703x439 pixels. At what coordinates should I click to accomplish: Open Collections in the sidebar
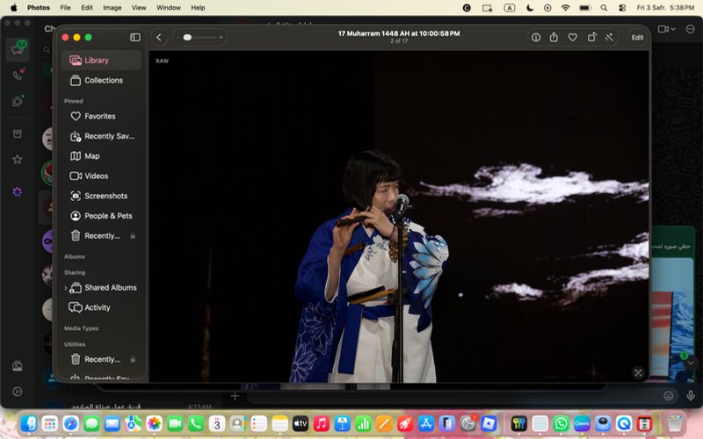[x=101, y=80]
